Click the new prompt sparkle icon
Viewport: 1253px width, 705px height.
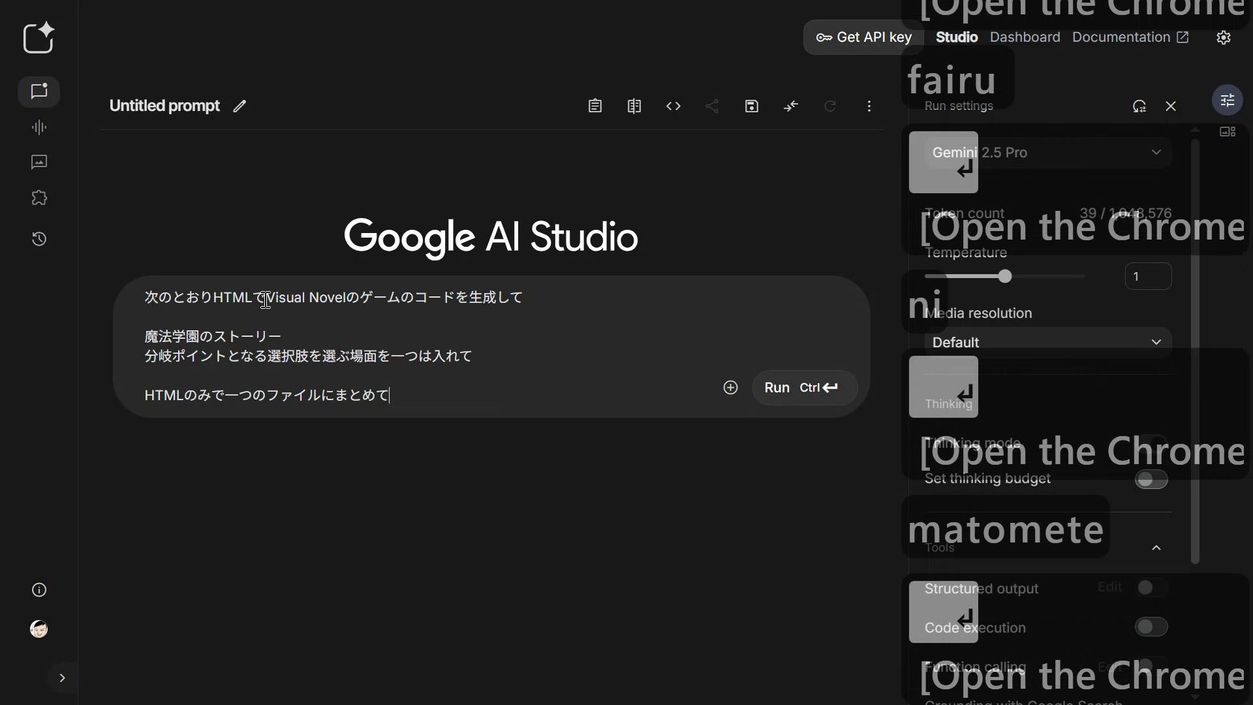coord(39,38)
